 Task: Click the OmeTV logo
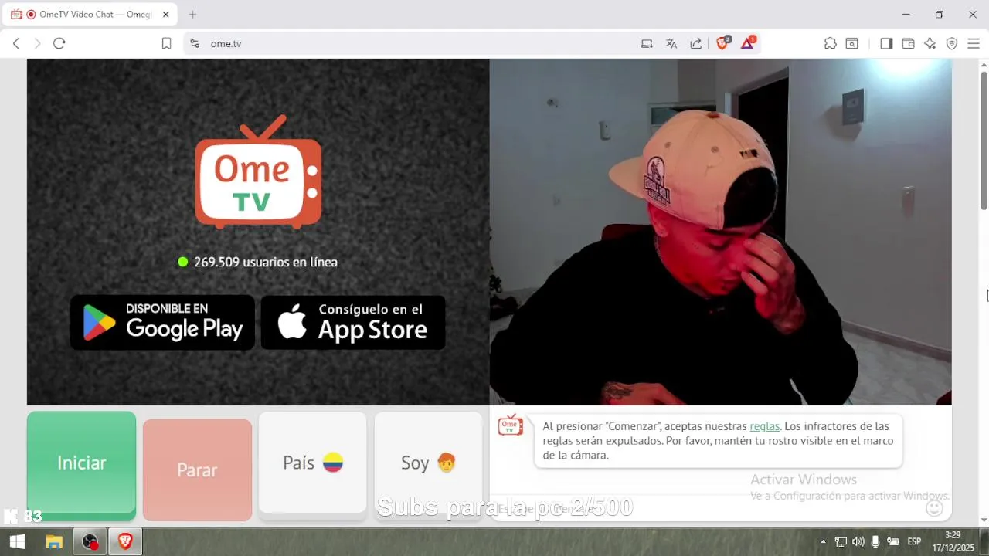coord(258,172)
